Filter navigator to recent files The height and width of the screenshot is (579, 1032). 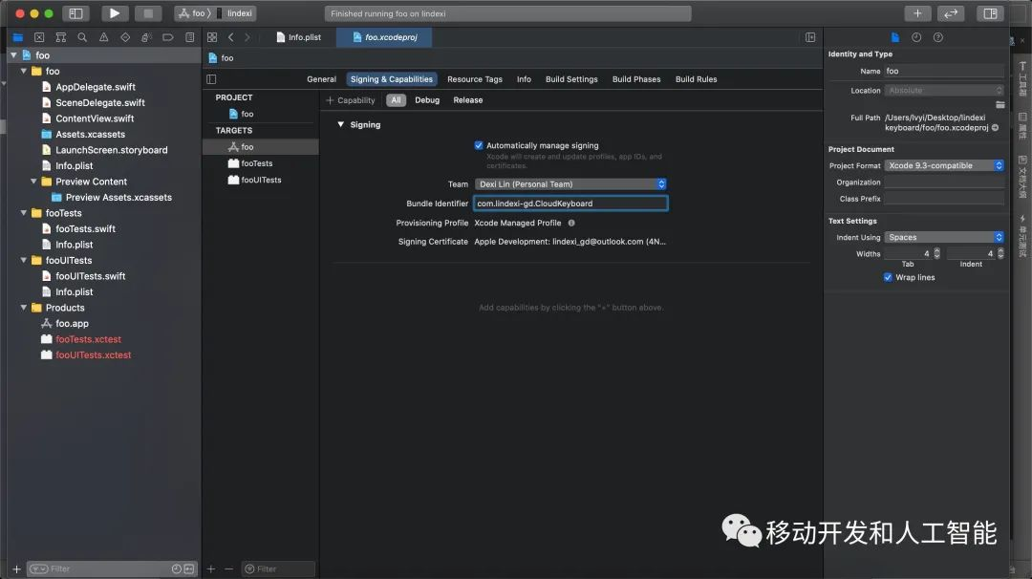[177, 569]
